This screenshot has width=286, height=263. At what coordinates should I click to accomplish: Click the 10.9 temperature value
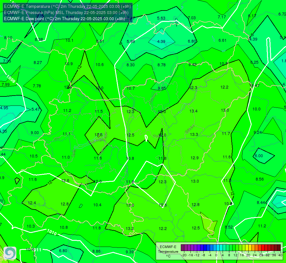[x=69, y=64]
